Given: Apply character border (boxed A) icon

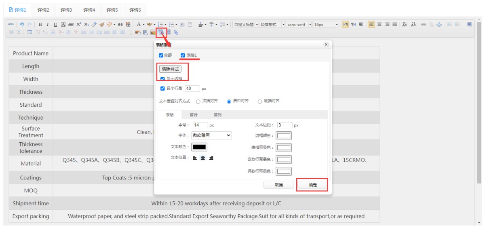Looking at the screenshot, I should pos(63,25).
